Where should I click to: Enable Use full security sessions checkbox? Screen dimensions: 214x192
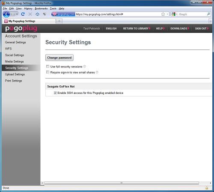click(48, 67)
